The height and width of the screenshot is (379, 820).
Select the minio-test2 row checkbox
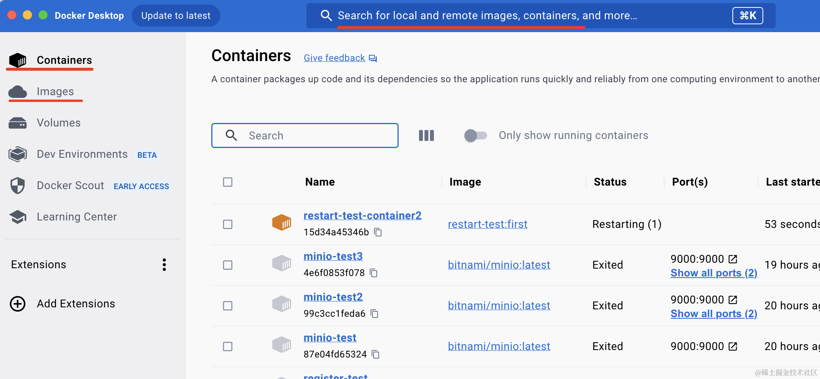pyautogui.click(x=228, y=306)
